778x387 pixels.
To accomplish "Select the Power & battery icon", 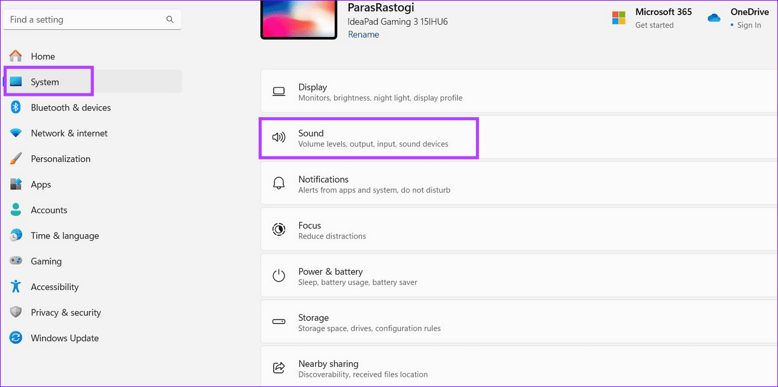I will coord(279,275).
